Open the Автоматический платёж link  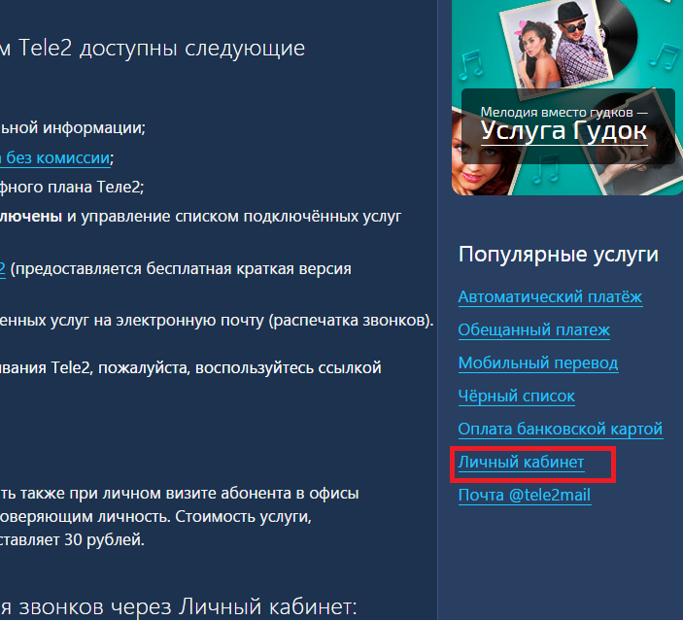tap(550, 297)
